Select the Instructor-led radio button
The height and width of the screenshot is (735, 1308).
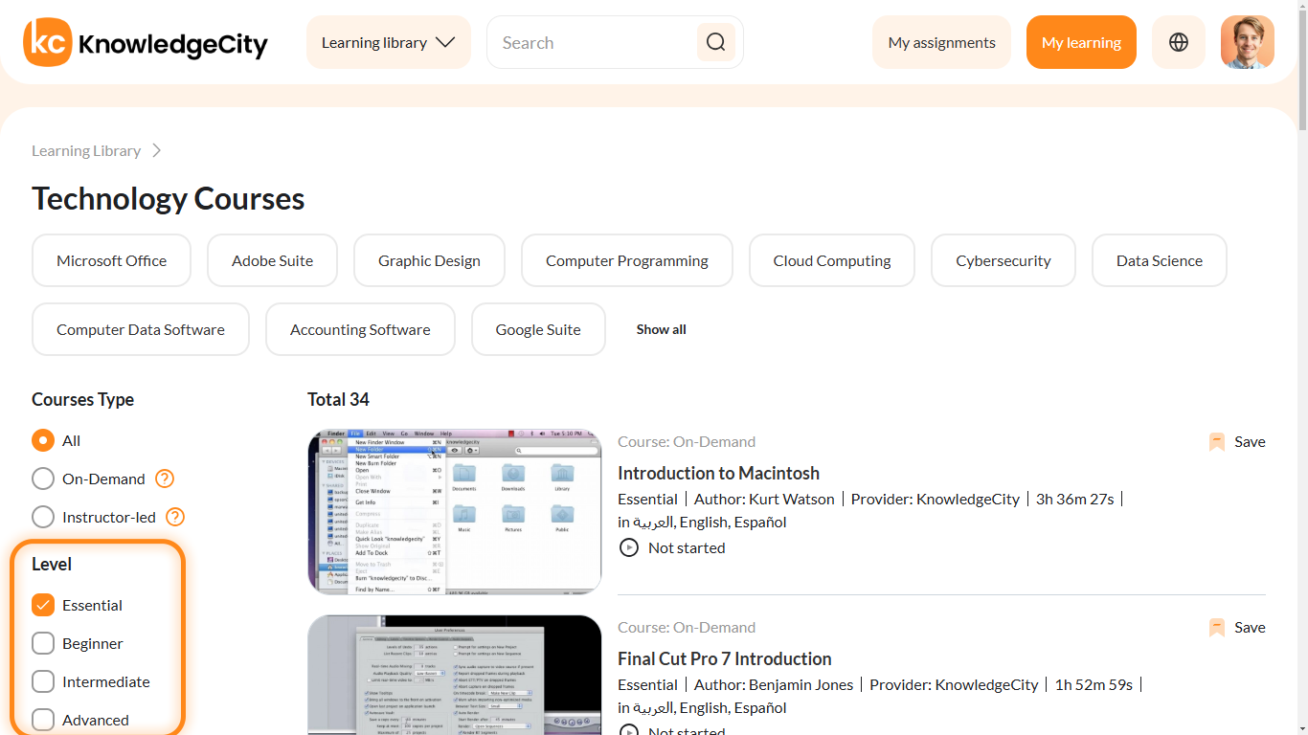click(x=43, y=517)
